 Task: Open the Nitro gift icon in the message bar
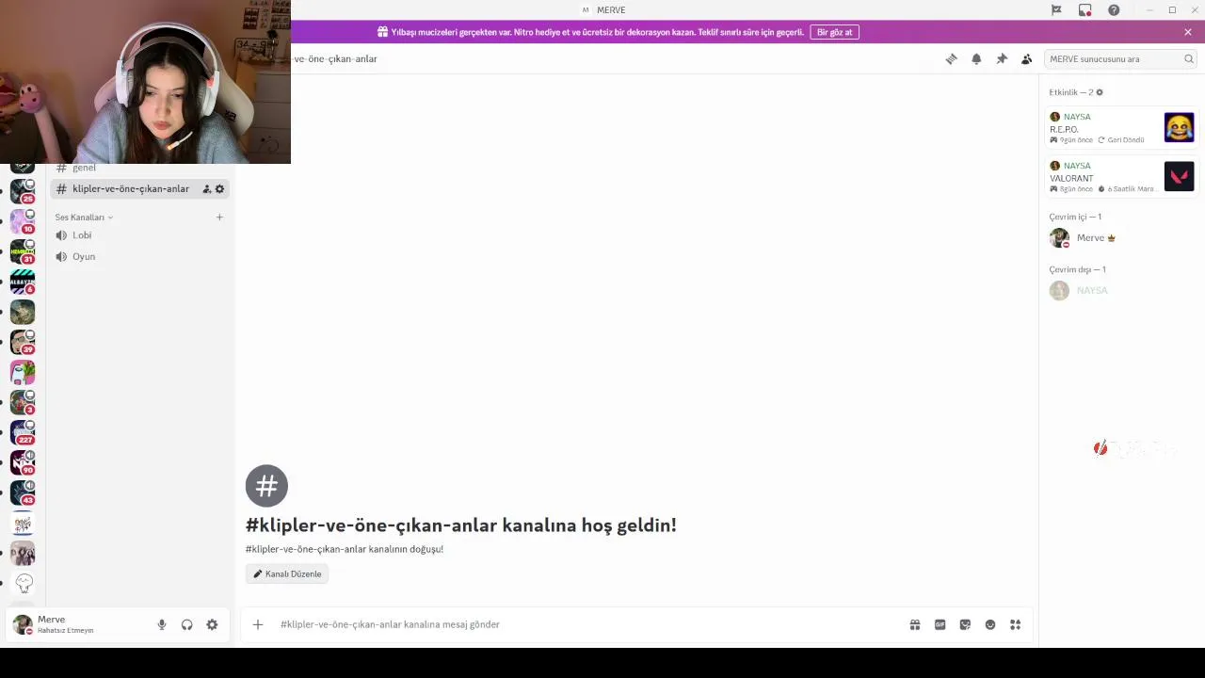pyautogui.click(x=914, y=624)
